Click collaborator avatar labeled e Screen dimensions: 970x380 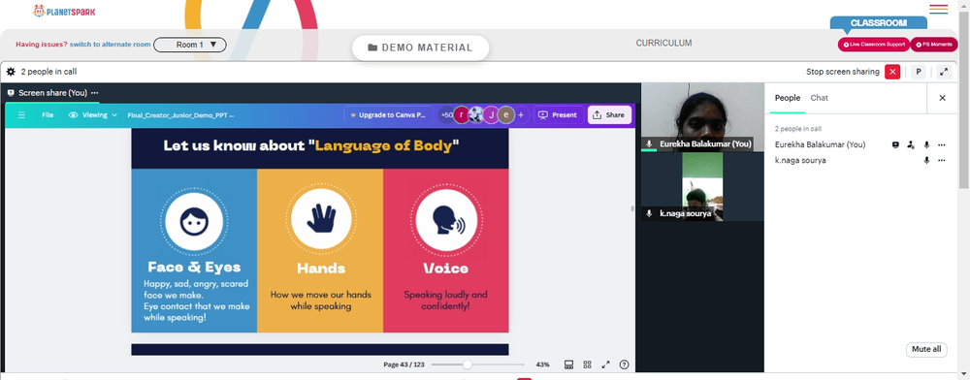tap(506, 115)
